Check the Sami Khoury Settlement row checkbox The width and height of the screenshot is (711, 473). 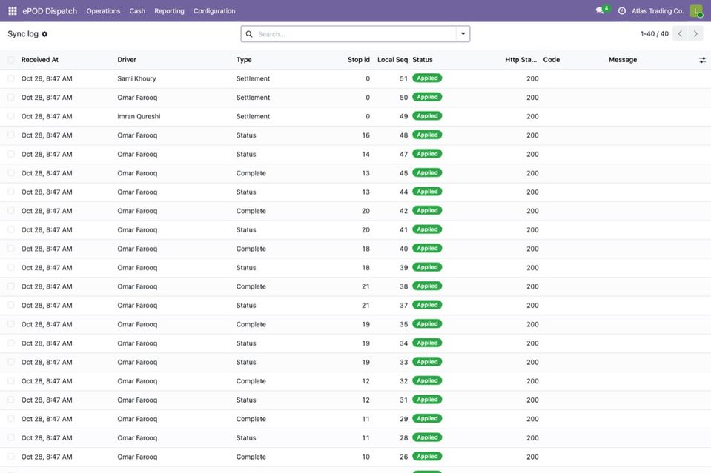[x=11, y=78]
